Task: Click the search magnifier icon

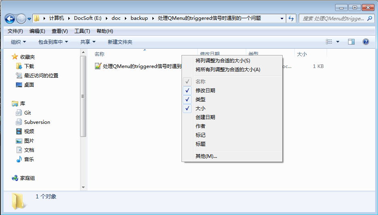Action: click(370, 18)
